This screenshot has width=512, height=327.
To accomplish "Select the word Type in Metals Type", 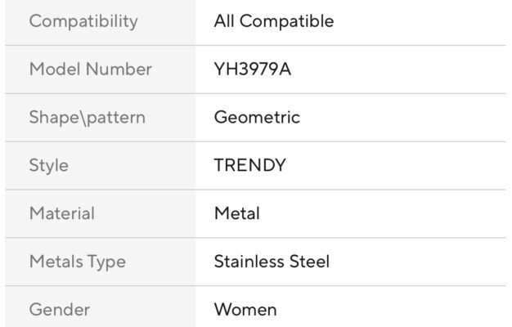I will tap(107, 262).
